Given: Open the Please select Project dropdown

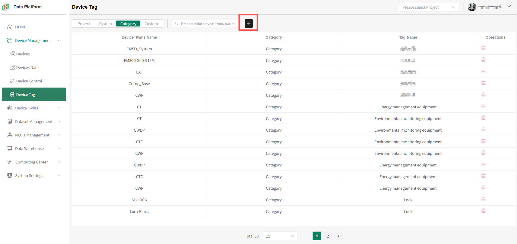Looking at the screenshot, I should [428, 7].
